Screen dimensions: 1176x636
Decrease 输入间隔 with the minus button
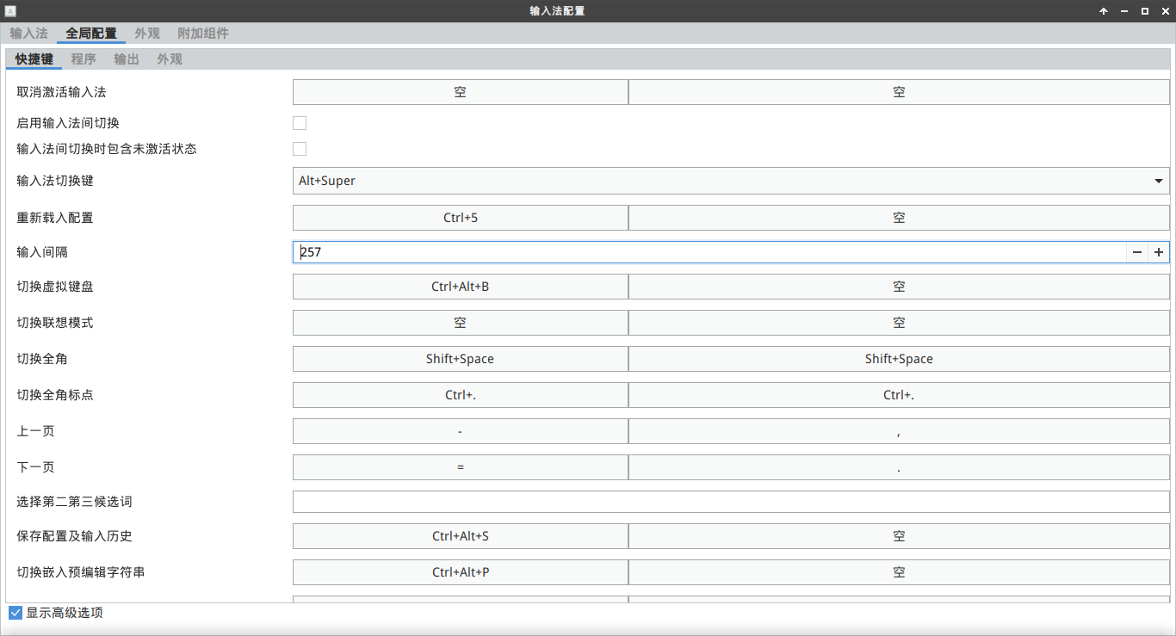[1137, 252]
